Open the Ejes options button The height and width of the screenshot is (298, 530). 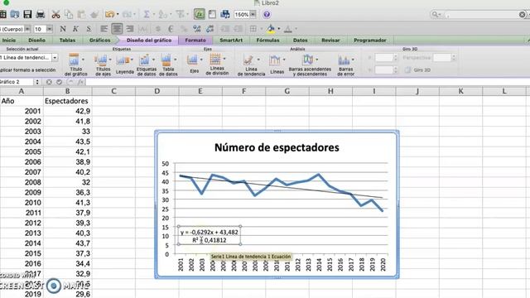(x=194, y=64)
